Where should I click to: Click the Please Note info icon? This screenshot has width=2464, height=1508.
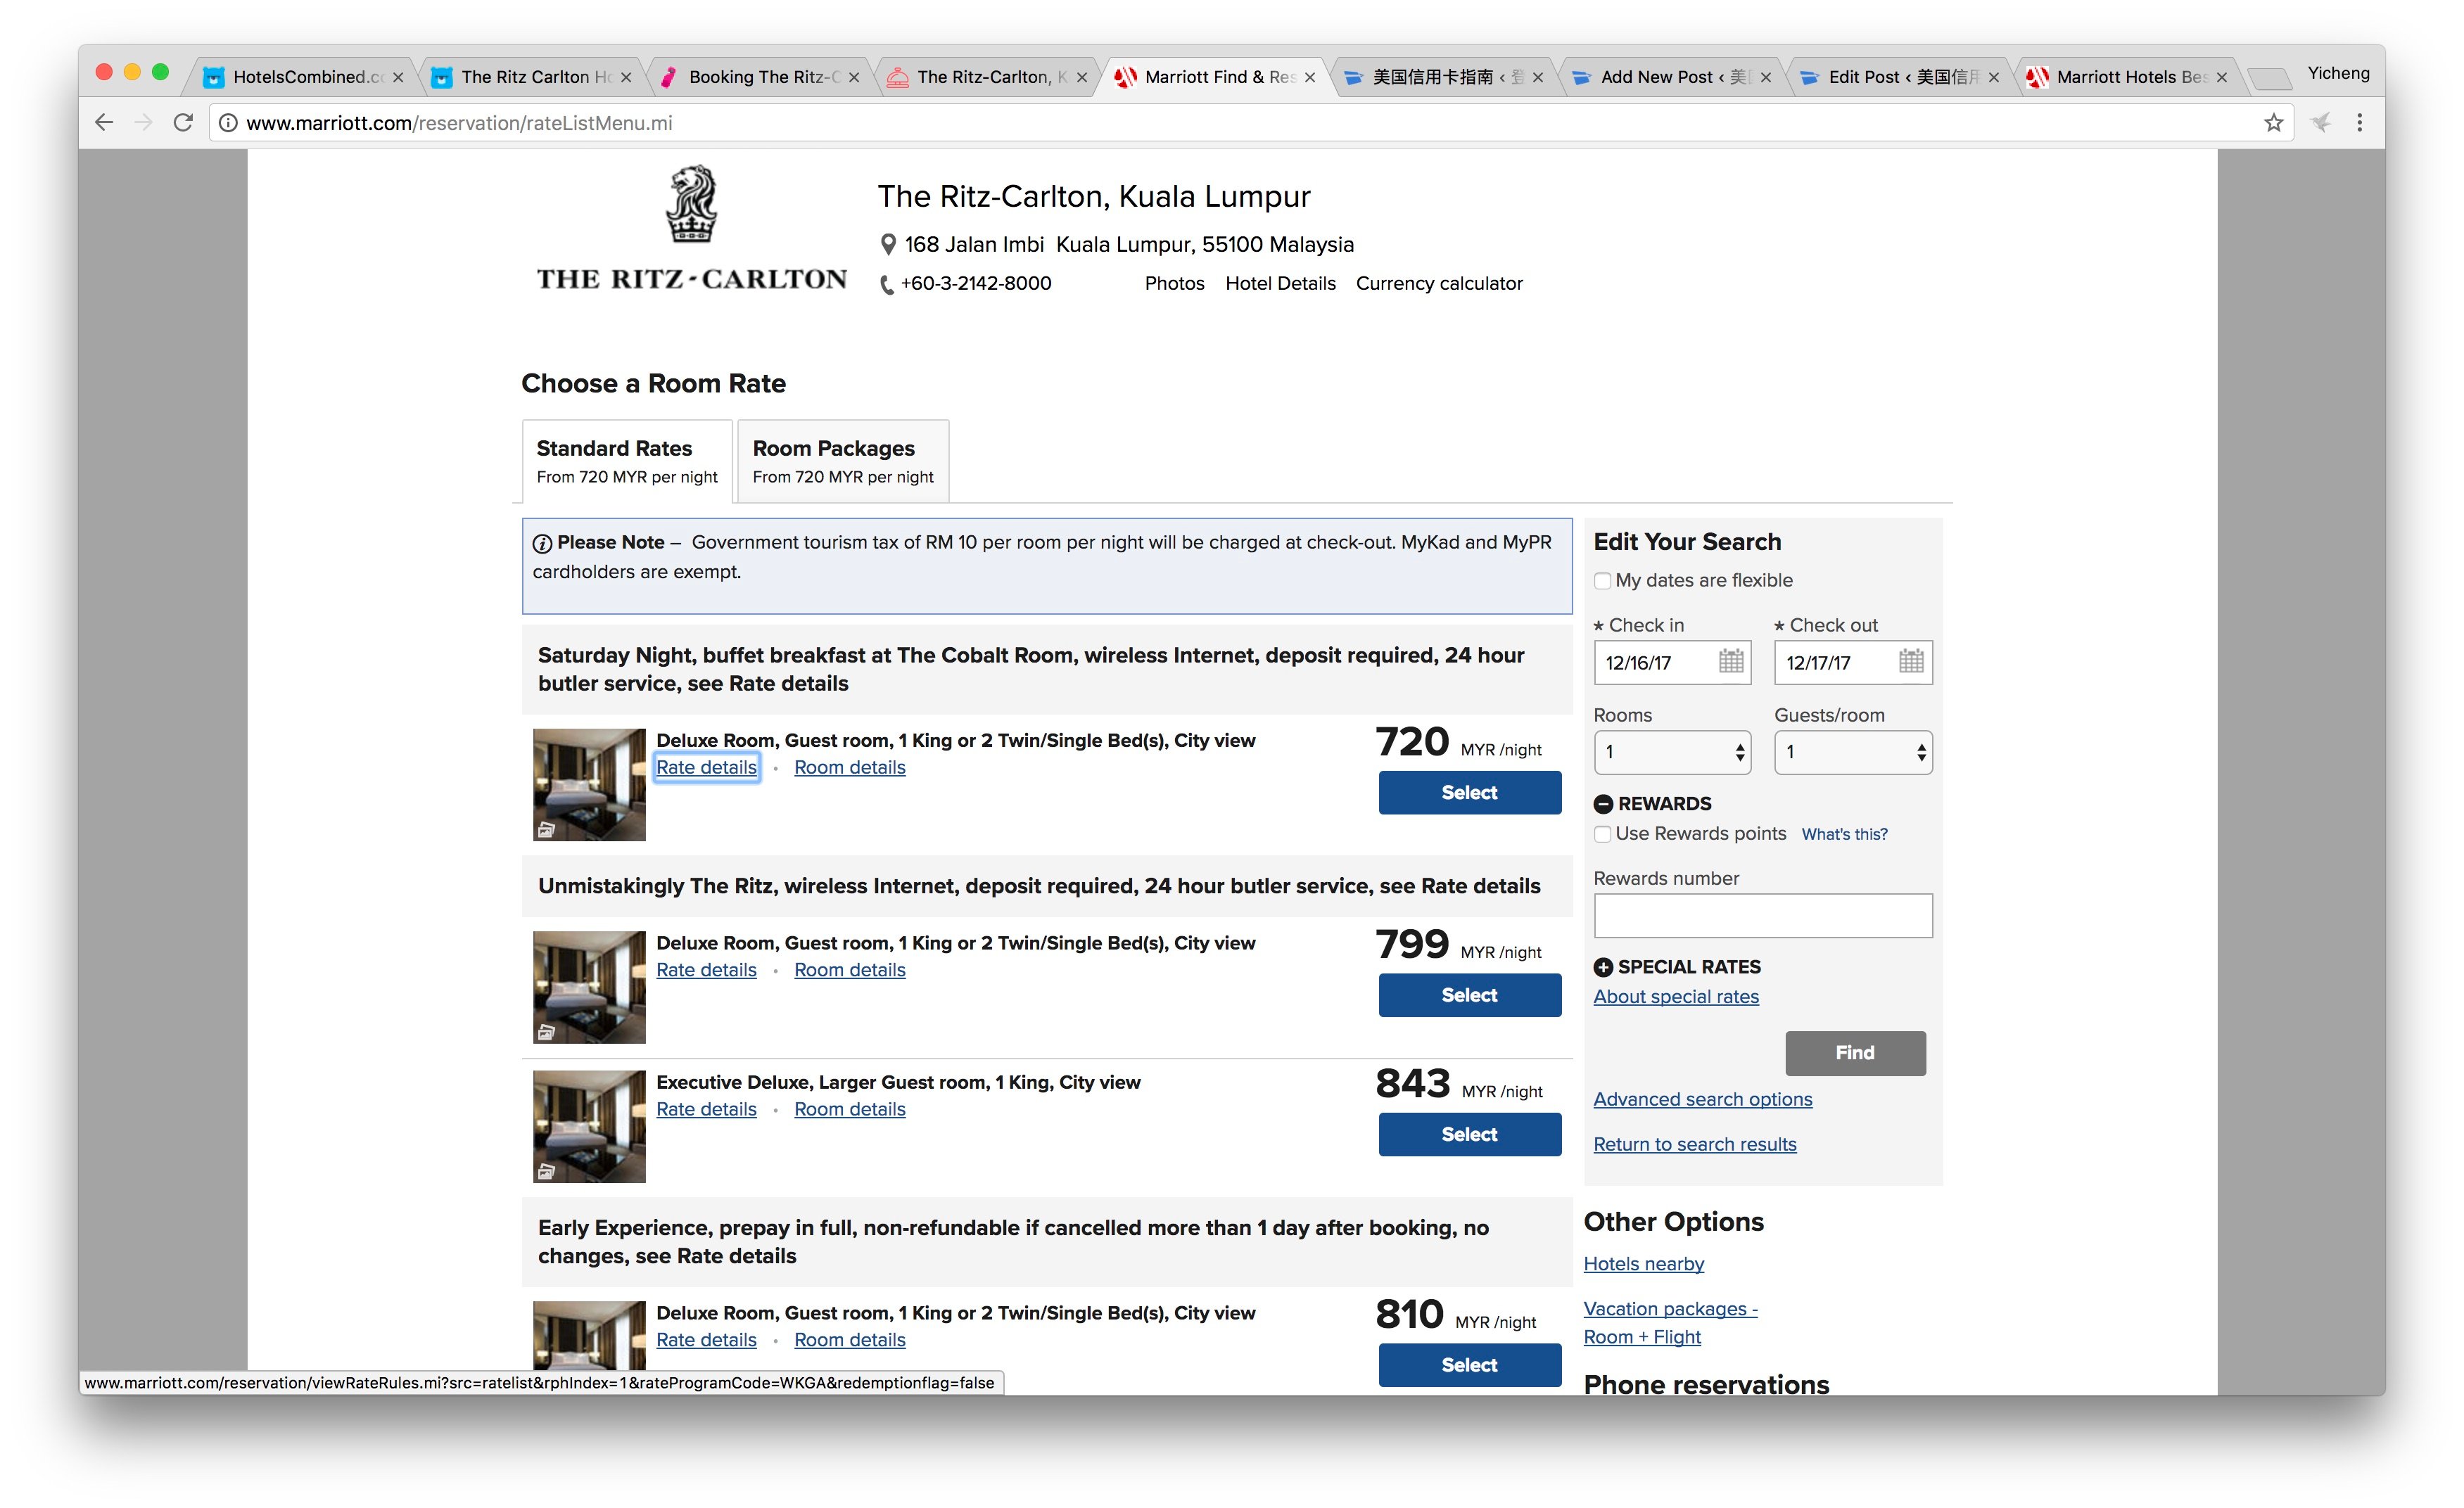pyautogui.click(x=542, y=544)
